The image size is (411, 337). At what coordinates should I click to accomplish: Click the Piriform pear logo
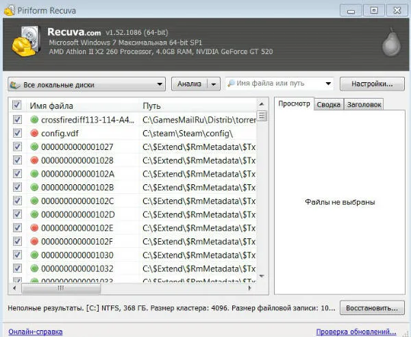click(391, 42)
